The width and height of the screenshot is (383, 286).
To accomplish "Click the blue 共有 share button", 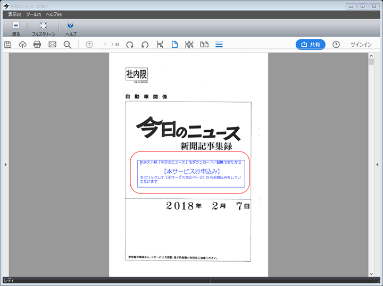I will click(x=310, y=45).
